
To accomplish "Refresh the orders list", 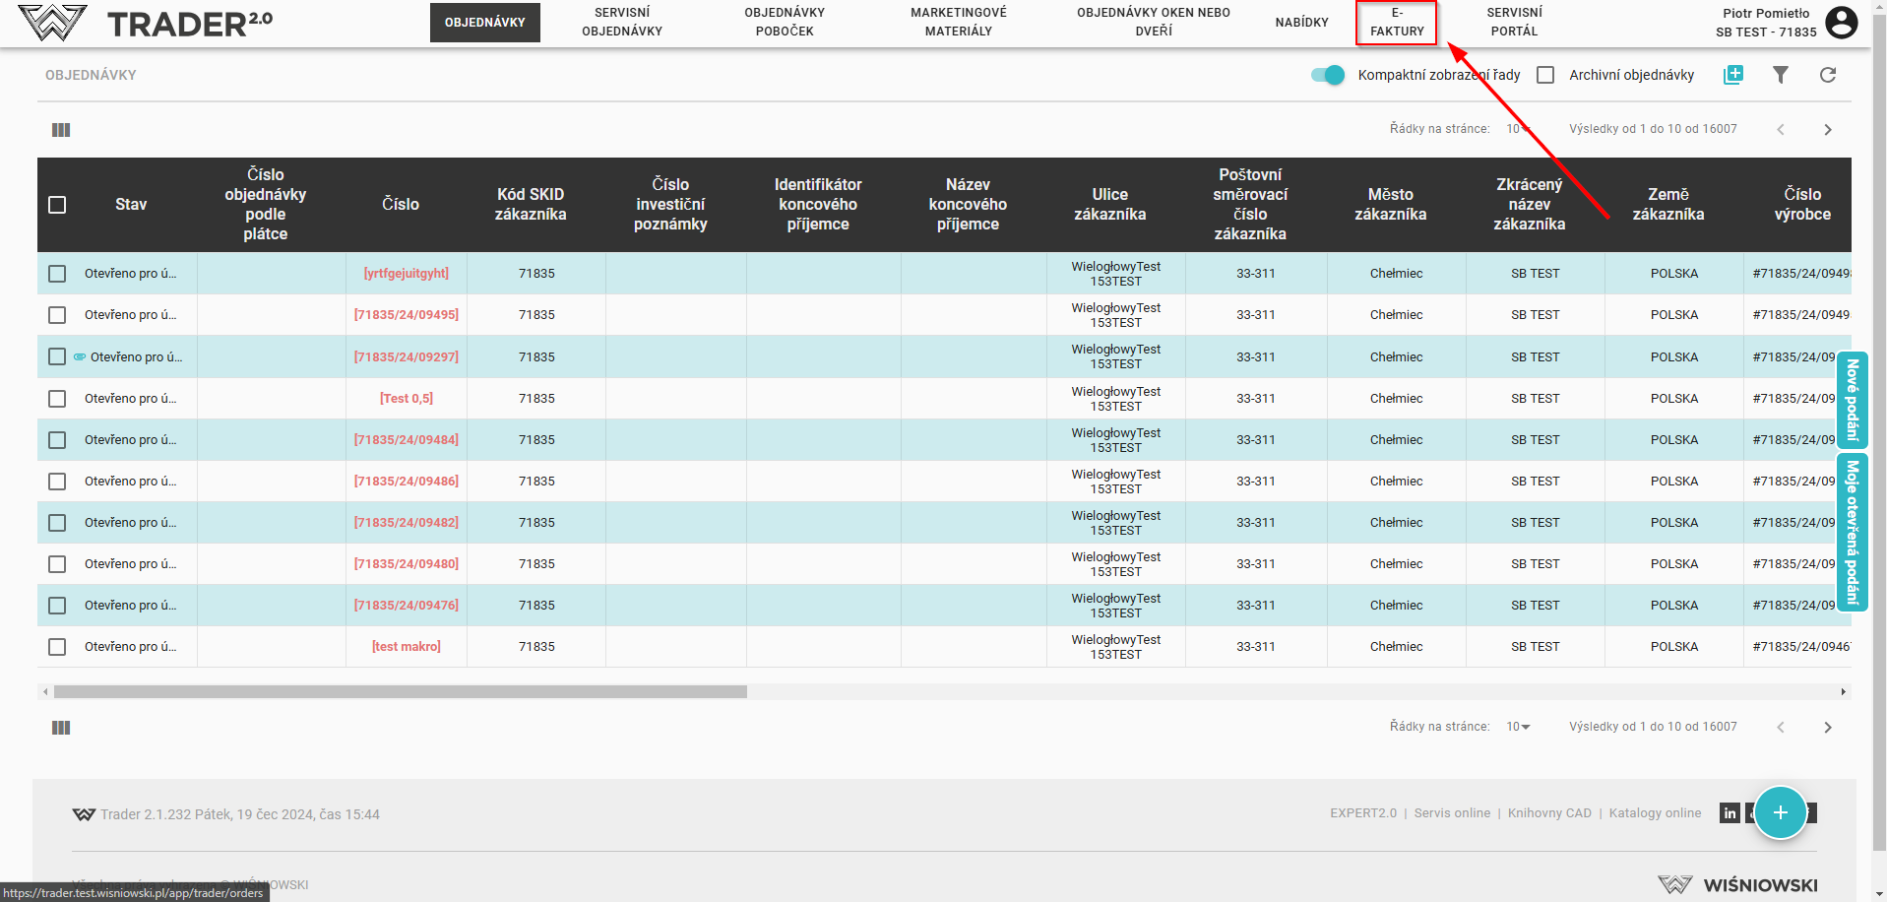I will pos(1827,75).
